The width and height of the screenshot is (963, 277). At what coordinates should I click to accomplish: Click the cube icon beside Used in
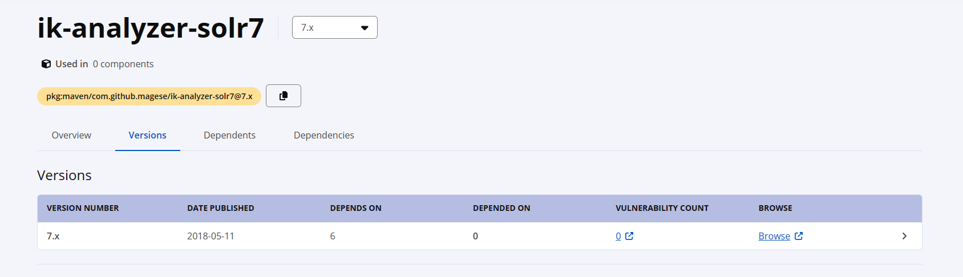(x=46, y=64)
